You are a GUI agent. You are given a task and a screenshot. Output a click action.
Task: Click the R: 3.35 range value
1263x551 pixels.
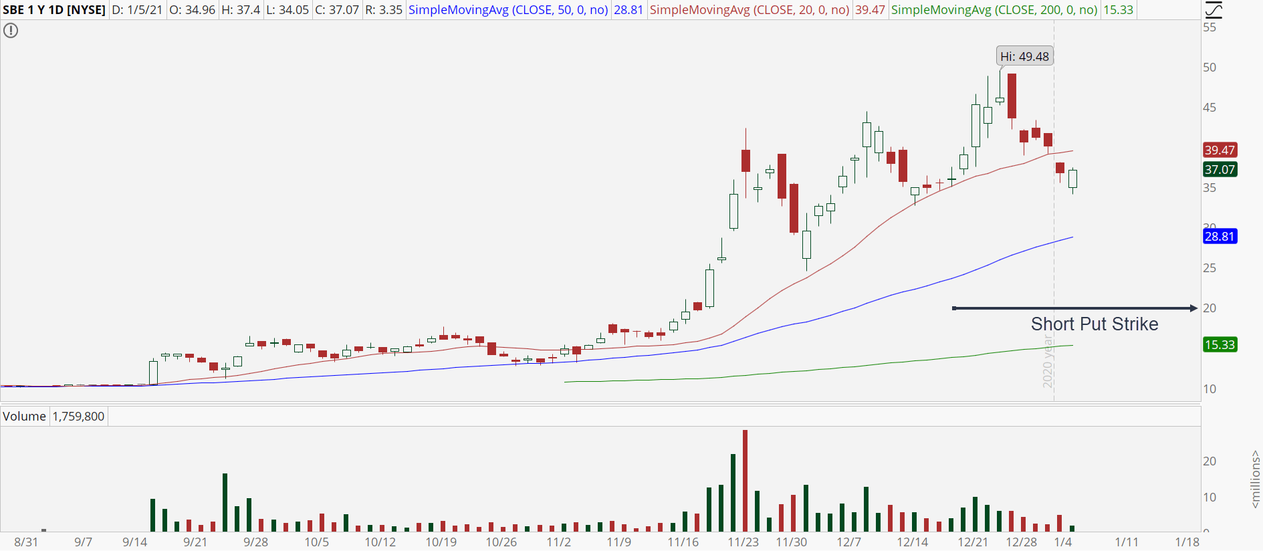384,10
